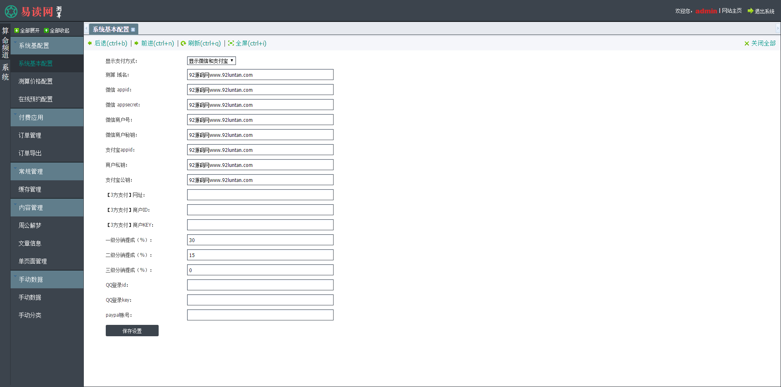Click the 前进 forward arrow icon
Viewport: 781px width, 387px height.
pos(137,43)
